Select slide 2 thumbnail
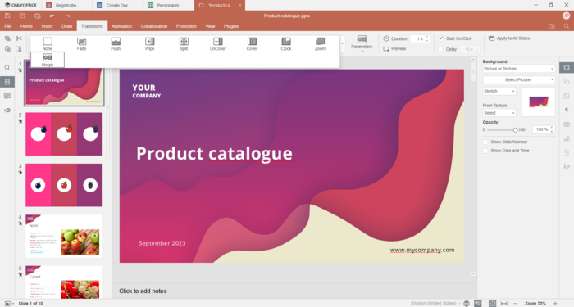 (x=64, y=134)
